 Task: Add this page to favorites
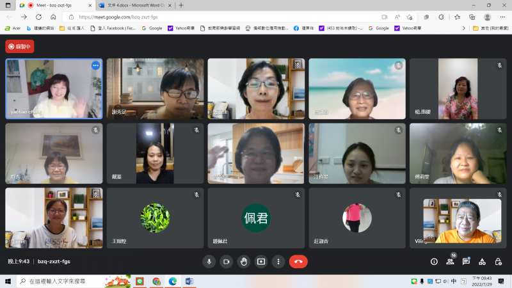coord(410,17)
